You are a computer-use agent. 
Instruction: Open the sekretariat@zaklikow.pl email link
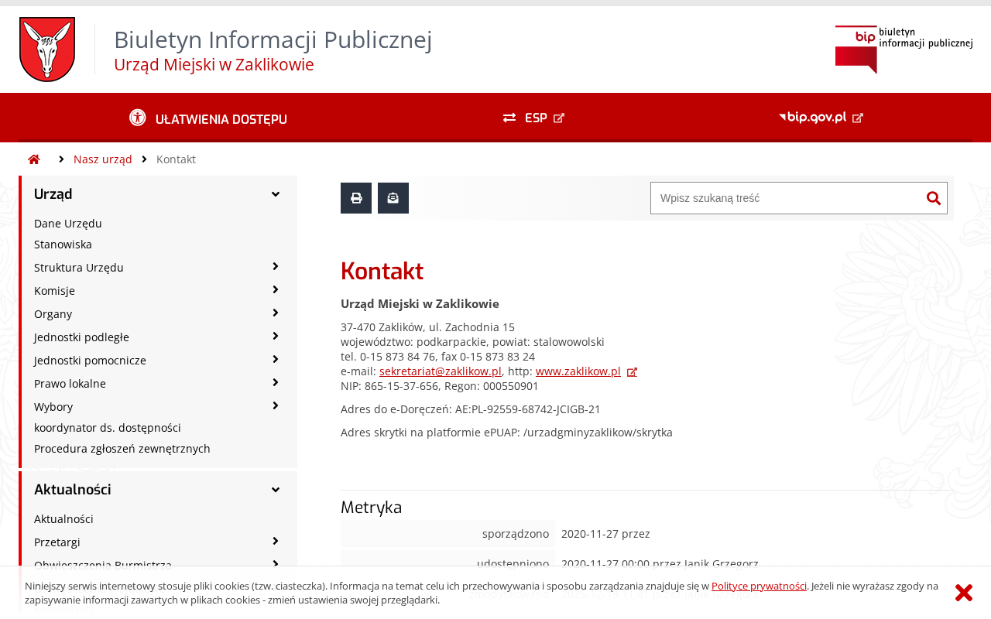coord(441,371)
